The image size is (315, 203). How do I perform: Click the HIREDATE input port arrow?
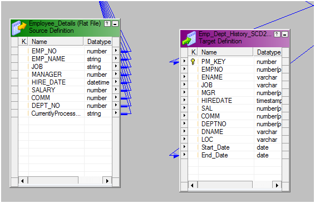[x=184, y=100]
